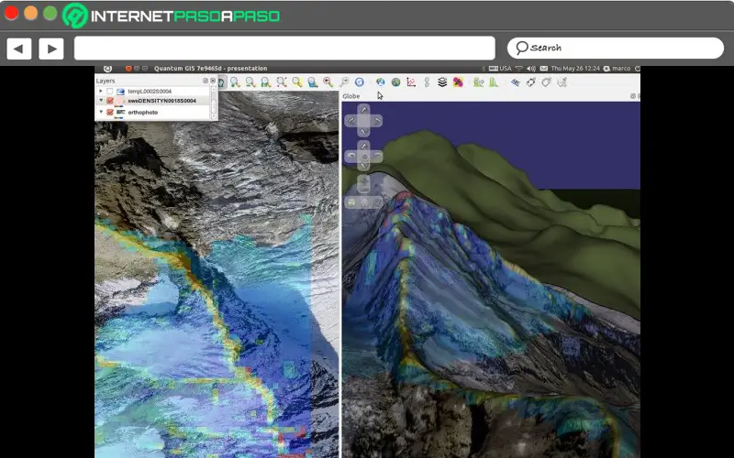This screenshot has width=734, height=458.
Task: Click the blue GPS-style toolbar icon
Action: coord(515,82)
